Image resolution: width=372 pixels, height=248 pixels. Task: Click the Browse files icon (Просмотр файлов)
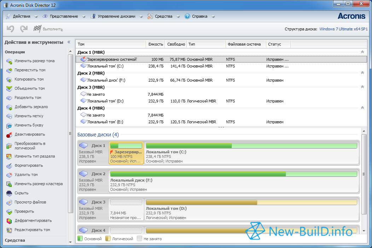9,202
